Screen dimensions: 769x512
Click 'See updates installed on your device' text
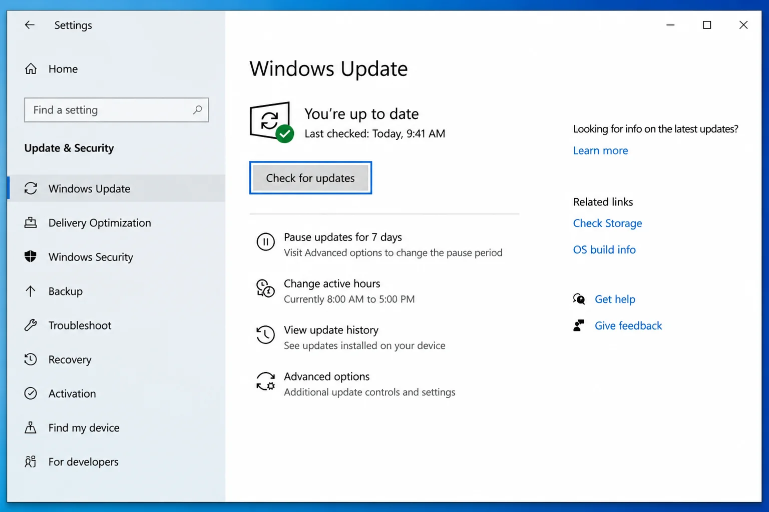(x=364, y=345)
